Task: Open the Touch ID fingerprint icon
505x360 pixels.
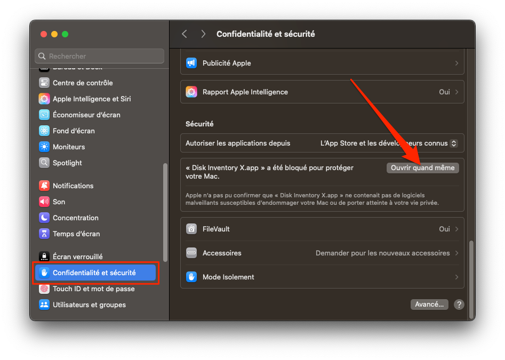Action: [44, 289]
